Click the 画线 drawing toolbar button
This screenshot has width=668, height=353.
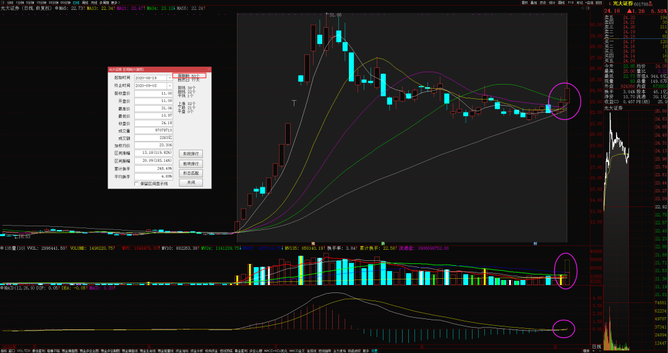tap(560, 2)
